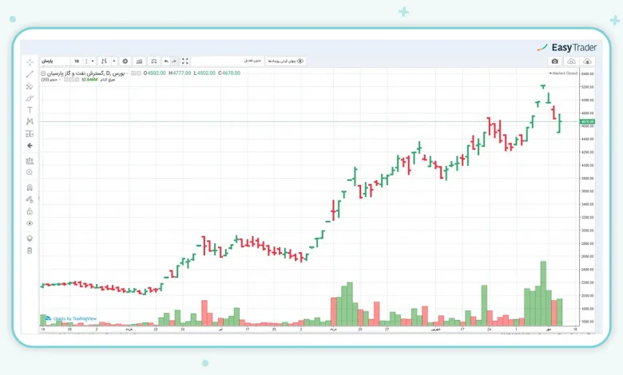This screenshot has height=375, width=623.
Task: Select the crosshair cursor tool
Action: click(x=30, y=62)
